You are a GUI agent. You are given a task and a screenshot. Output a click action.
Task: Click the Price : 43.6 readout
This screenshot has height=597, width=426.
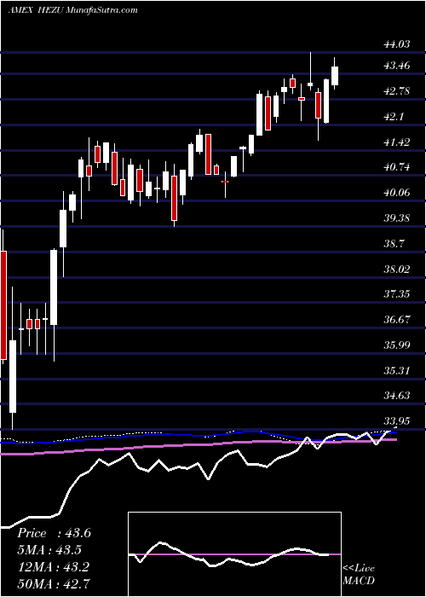54,533
